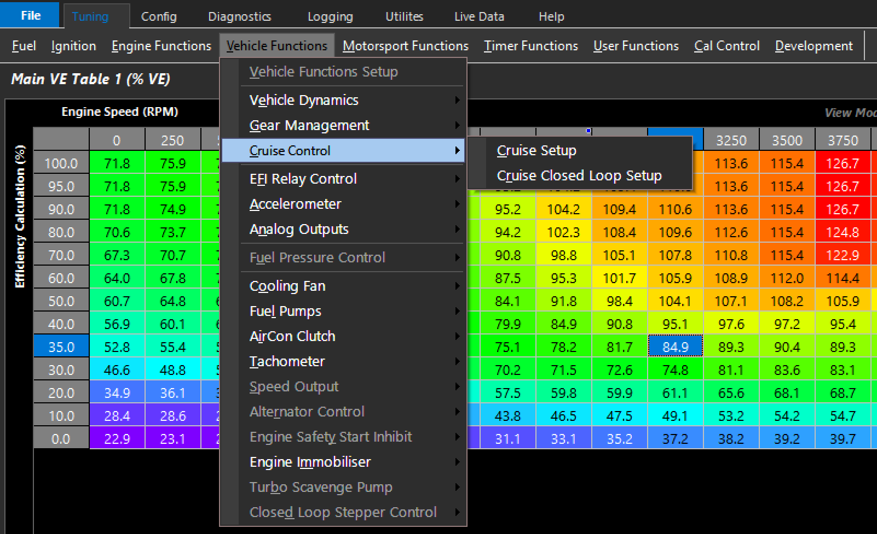877x534 pixels.
Task: Select the 3750 RPM column header
Action: (x=843, y=140)
